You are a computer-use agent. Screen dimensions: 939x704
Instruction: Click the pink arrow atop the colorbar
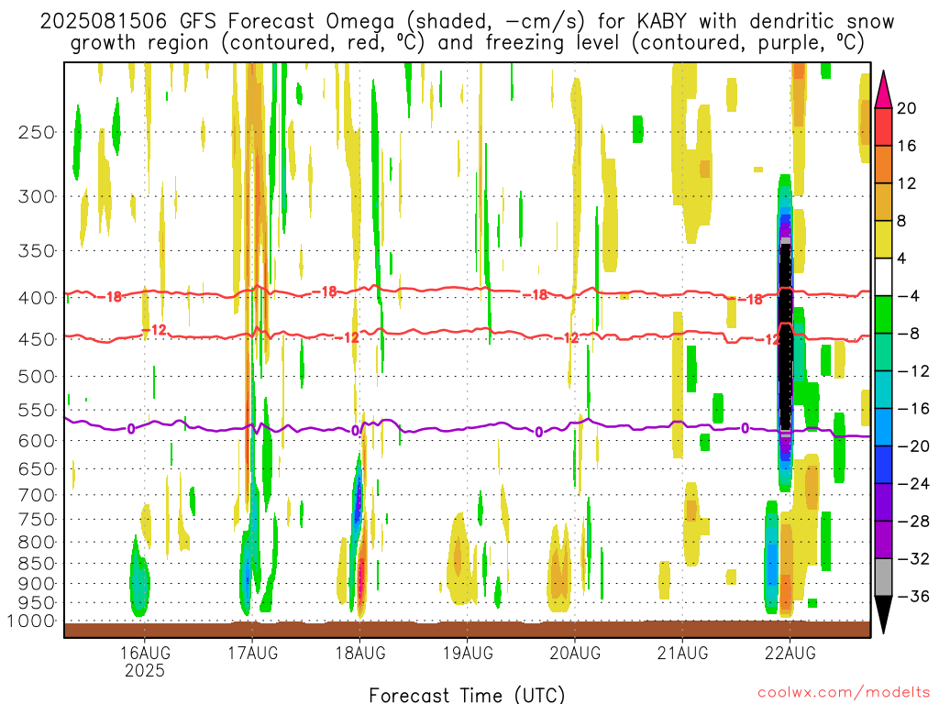click(883, 90)
